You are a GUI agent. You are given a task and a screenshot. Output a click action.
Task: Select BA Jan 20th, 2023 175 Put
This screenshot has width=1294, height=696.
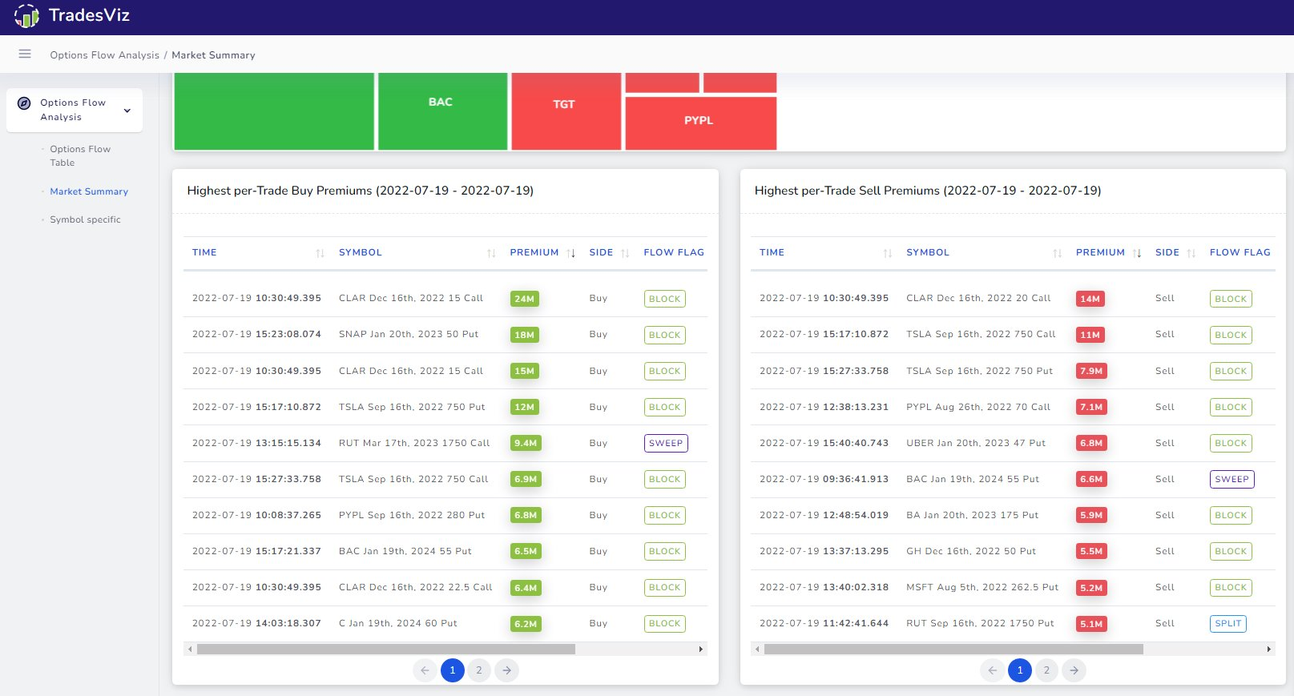coord(973,515)
